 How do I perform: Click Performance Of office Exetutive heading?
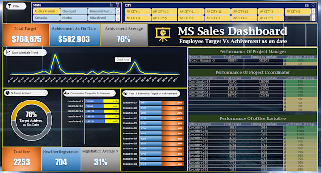point(253,118)
